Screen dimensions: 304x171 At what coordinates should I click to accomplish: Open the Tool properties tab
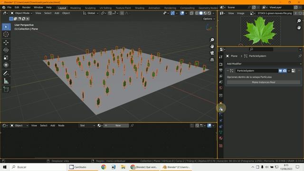[x=221, y=57]
